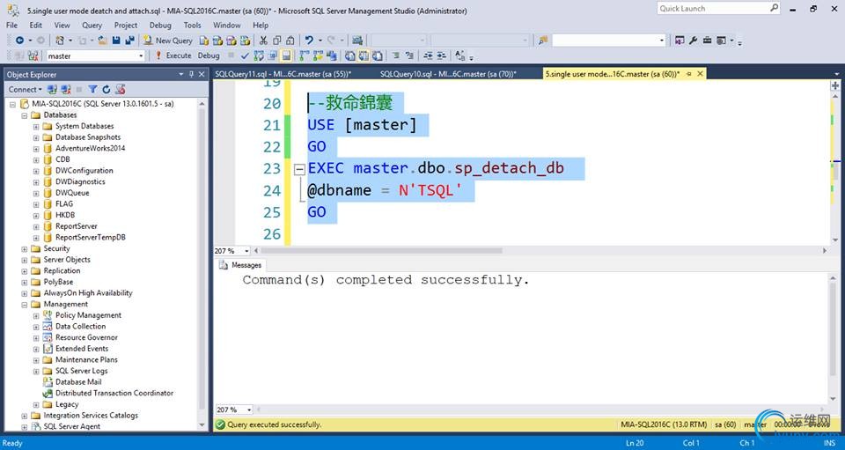Image resolution: width=845 pixels, height=450 pixels.
Task: Switch to SQLQuery11.sql tab
Action: point(283,74)
